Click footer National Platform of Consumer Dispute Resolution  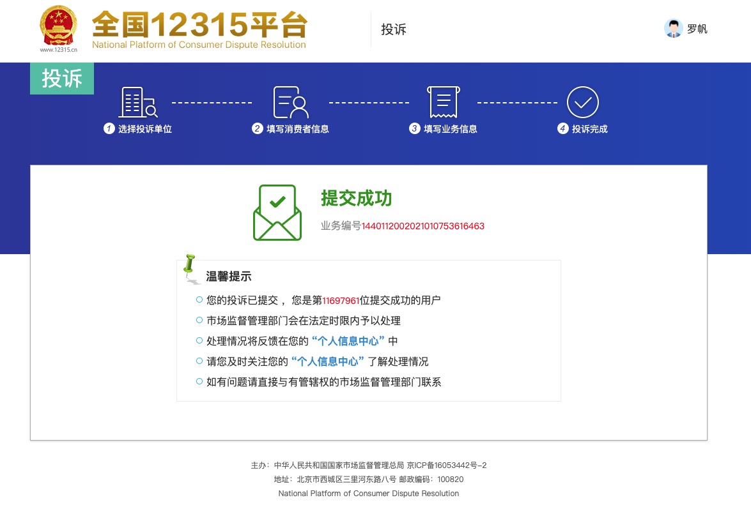(x=369, y=494)
